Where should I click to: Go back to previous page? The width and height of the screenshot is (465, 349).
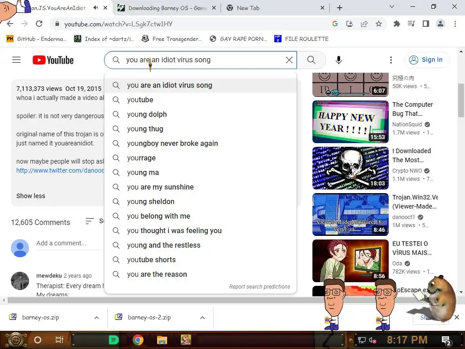tap(10, 24)
